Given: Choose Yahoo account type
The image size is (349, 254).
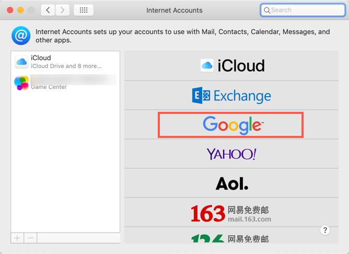Looking at the screenshot, I should pos(231,154).
